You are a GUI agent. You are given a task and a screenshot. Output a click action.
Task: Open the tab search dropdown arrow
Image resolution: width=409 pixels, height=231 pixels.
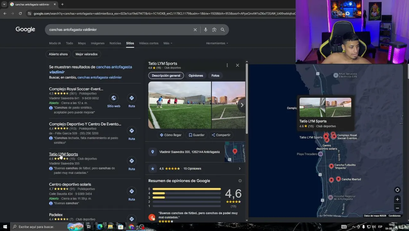pyautogui.click(x=4, y=4)
